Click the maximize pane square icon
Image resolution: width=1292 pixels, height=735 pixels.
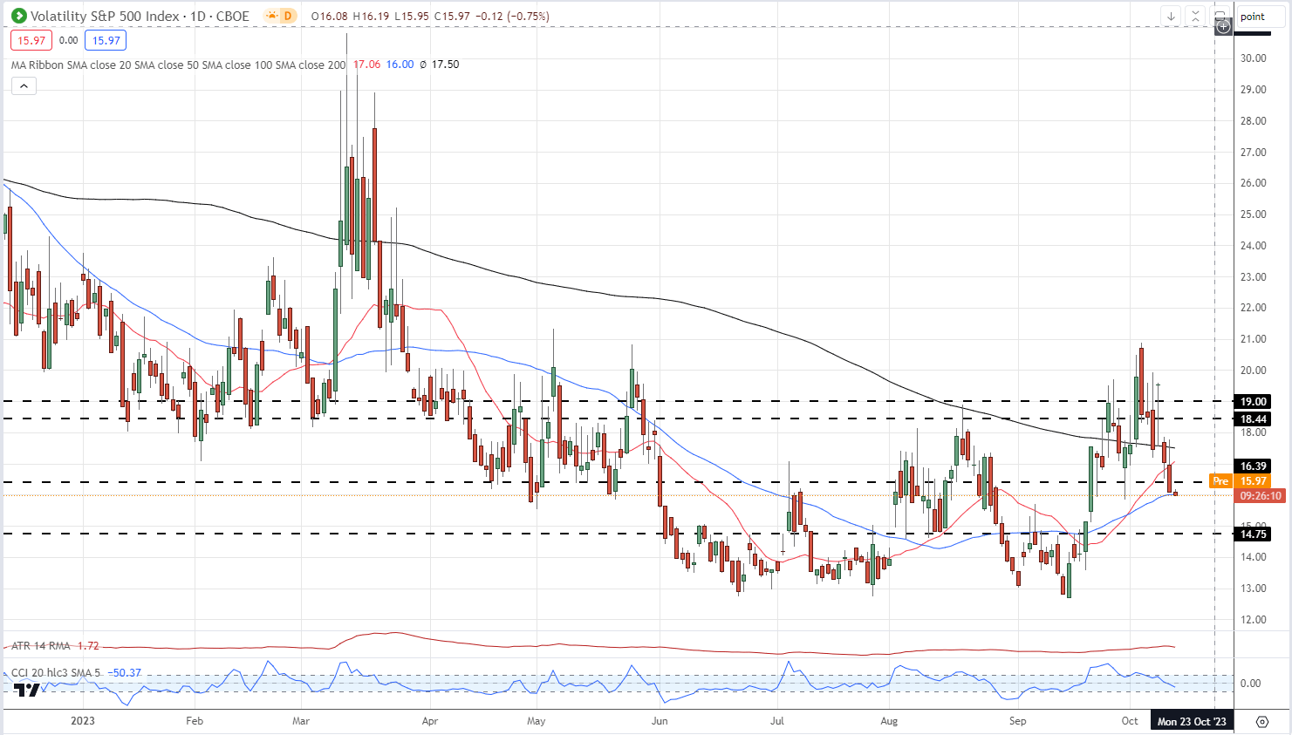pos(1220,16)
